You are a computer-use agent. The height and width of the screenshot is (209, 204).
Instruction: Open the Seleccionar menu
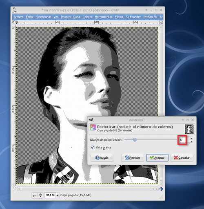(44, 17)
